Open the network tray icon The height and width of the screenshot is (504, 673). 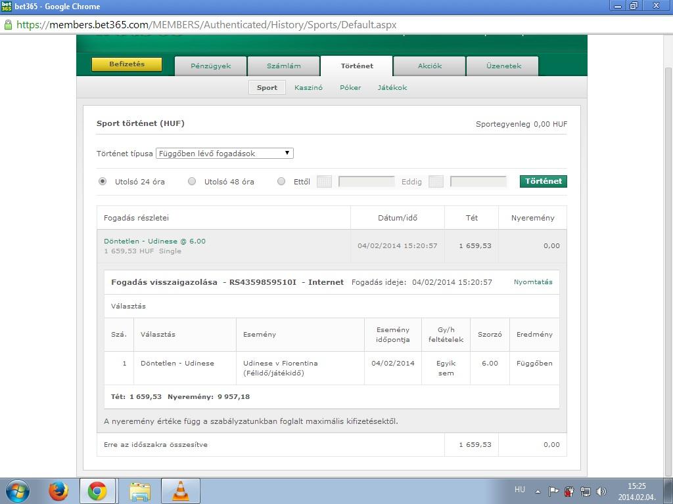point(585,491)
